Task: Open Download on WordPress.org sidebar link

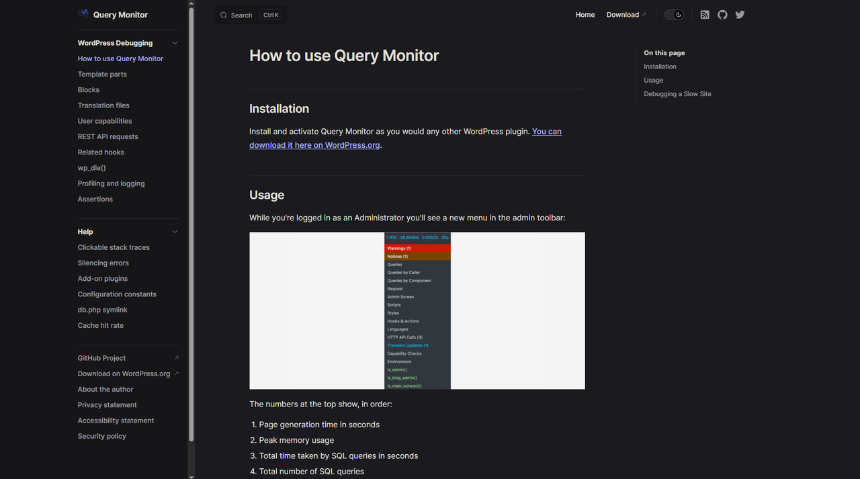Action: coord(124,374)
